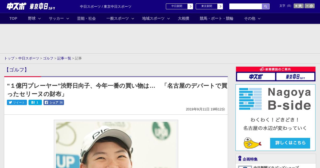Open the サッカー menu item
Viewport: 320px width, 168px height.
56,18
